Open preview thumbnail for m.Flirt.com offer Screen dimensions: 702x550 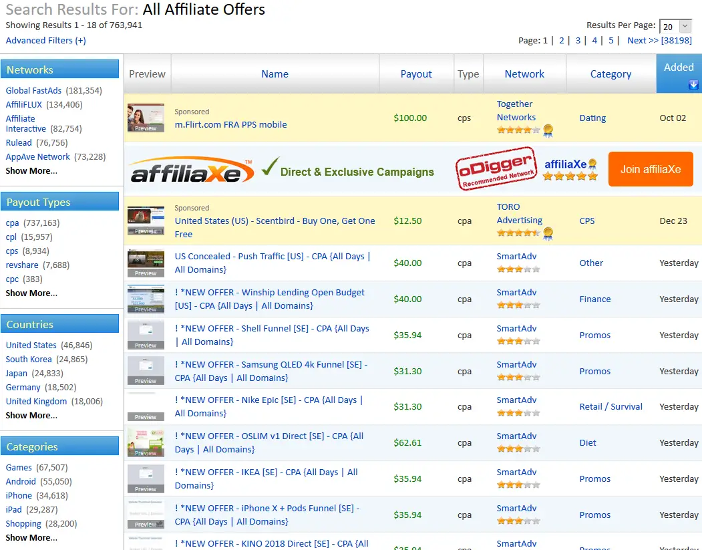(x=146, y=118)
